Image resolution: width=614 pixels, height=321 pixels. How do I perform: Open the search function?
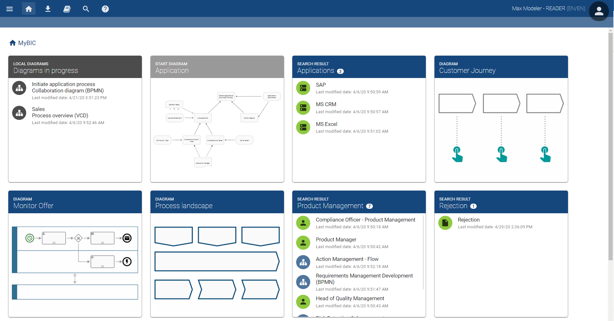(86, 9)
